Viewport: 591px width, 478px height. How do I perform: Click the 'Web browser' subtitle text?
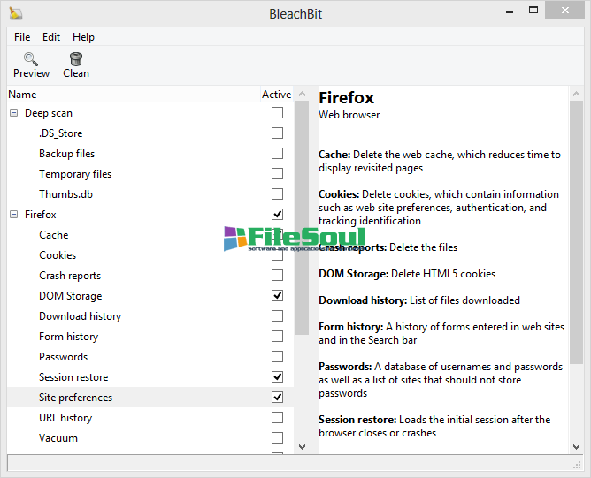349,115
